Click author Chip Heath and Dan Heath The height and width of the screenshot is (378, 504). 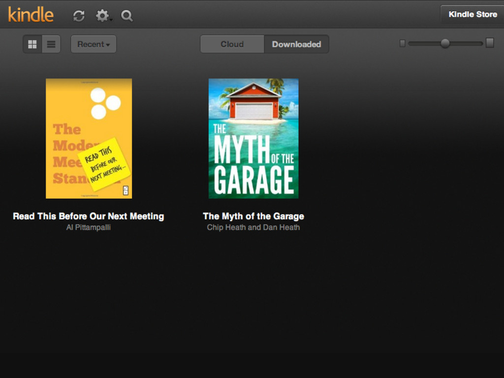(253, 227)
